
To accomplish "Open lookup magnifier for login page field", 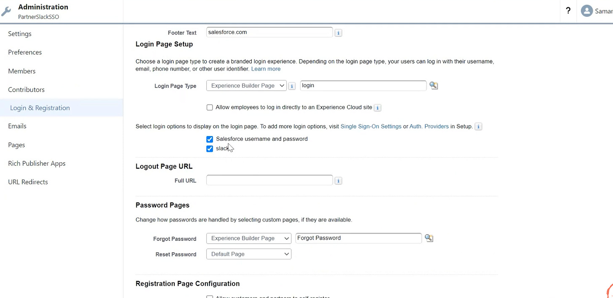I will pyautogui.click(x=434, y=86).
